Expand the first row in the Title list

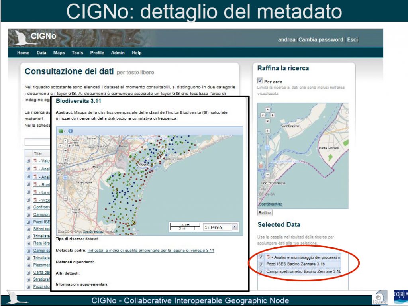coord(28,161)
